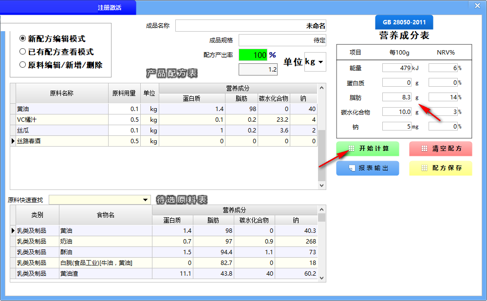Select 已有配方查看模式 radio option
This screenshot has width=487, height=301.
click(x=22, y=52)
